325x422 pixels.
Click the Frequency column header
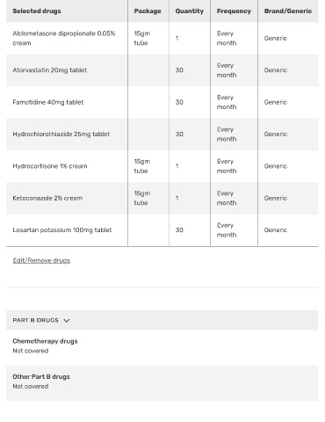click(234, 11)
